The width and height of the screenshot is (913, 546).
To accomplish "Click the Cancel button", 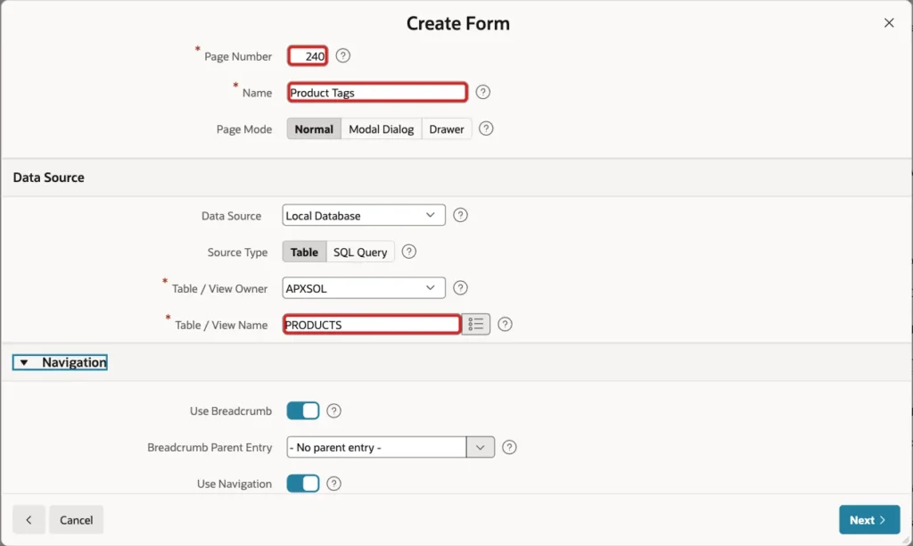I will [77, 520].
